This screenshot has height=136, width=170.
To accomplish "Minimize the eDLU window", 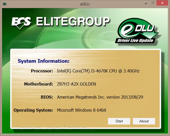I will pos(146,3).
